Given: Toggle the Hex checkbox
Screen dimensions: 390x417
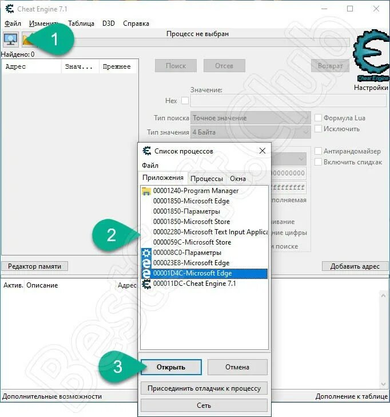Looking at the screenshot, I should (x=185, y=101).
